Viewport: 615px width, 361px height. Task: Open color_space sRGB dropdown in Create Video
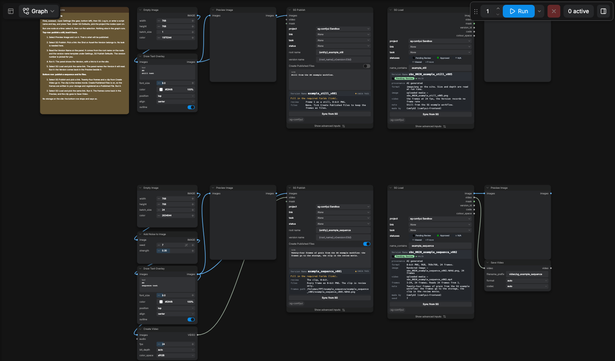[176, 355]
